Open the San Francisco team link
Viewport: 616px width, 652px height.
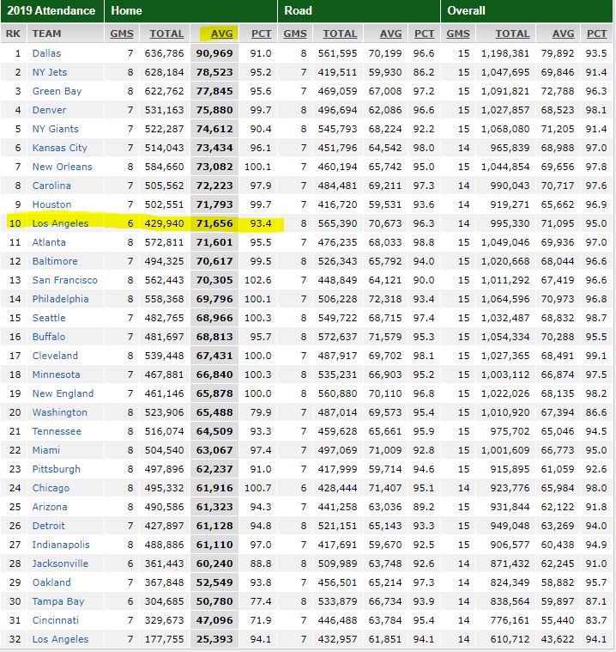[x=65, y=280]
